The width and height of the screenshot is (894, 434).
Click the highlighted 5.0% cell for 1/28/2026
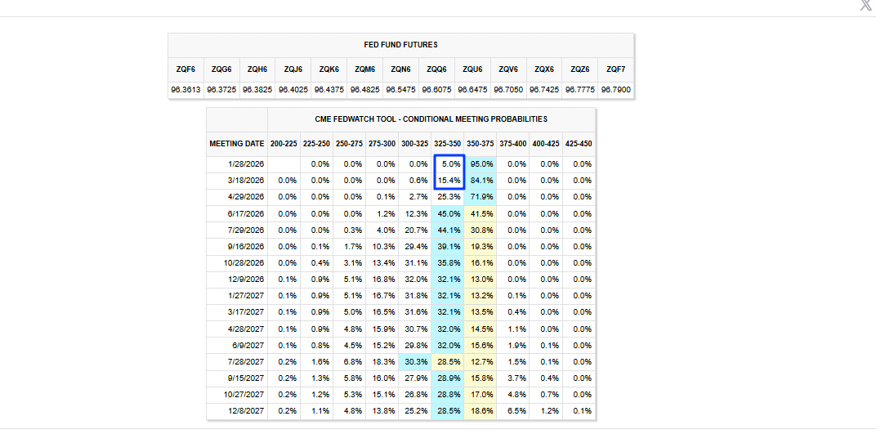pos(450,164)
